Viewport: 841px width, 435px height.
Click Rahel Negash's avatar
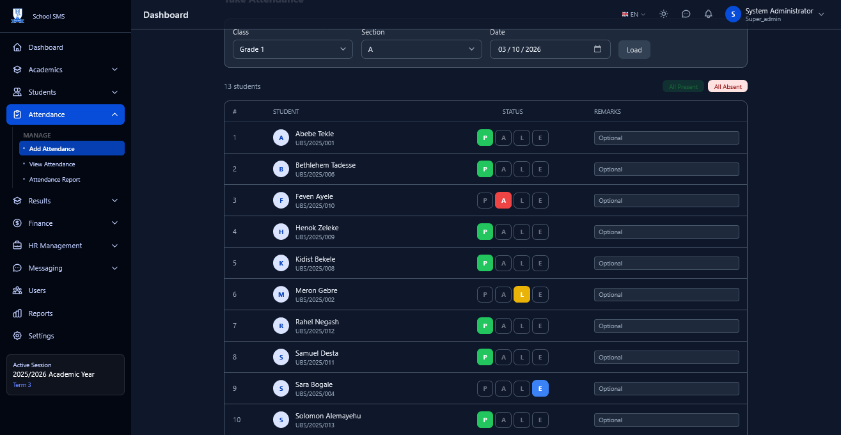point(281,326)
